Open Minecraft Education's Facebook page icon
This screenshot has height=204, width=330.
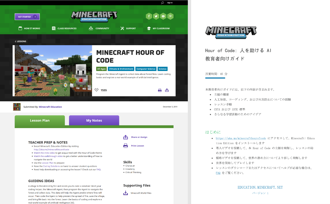coord(149,16)
